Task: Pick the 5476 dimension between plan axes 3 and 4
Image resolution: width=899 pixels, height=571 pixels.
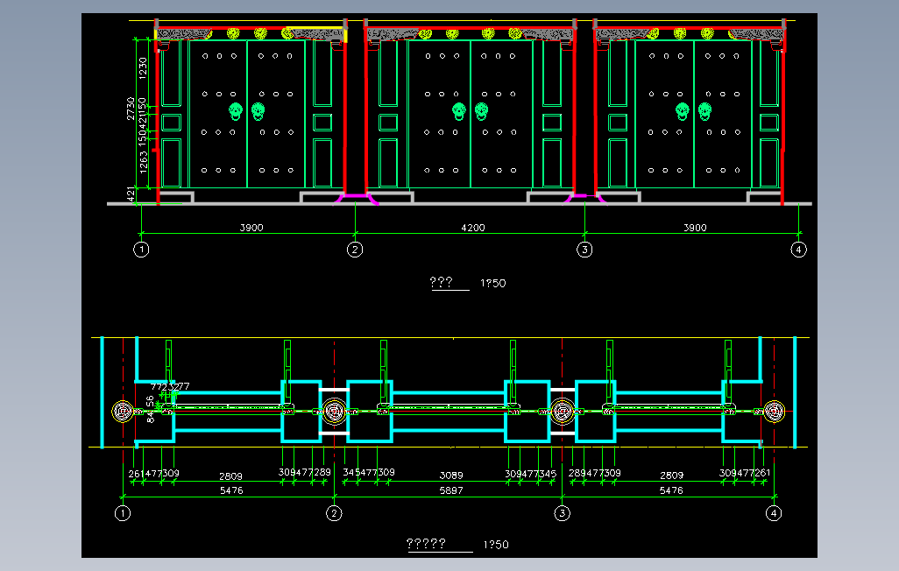Action: pyautogui.click(x=671, y=490)
